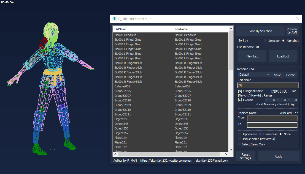This screenshot has width=305, height=174.
Task: Click the Apply button
Action: [x=278, y=156]
